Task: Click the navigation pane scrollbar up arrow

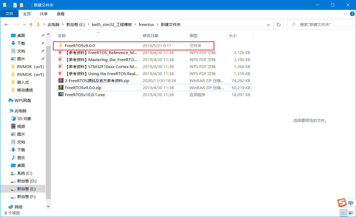Action: point(48,34)
